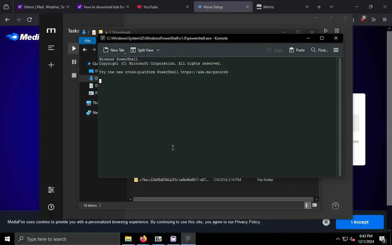Accept MediaFire cookies
The width and height of the screenshot is (392, 245).
(360, 222)
